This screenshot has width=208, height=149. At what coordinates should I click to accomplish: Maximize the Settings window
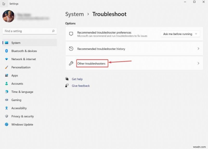[x=194, y=2]
